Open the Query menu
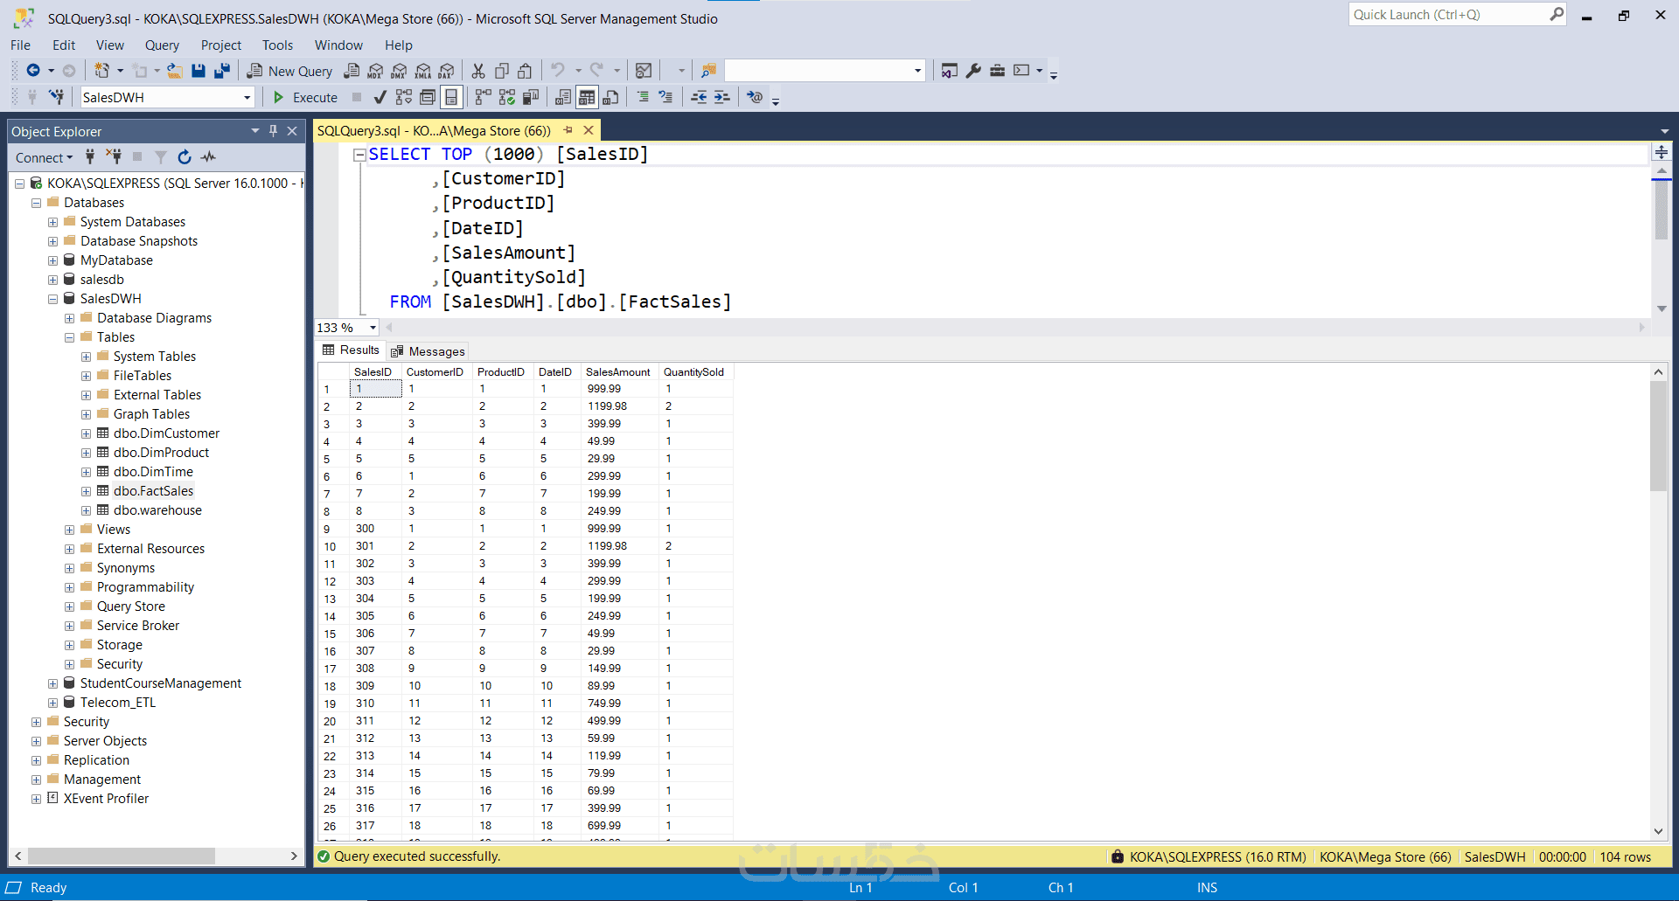This screenshot has width=1679, height=901. coord(162,45)
